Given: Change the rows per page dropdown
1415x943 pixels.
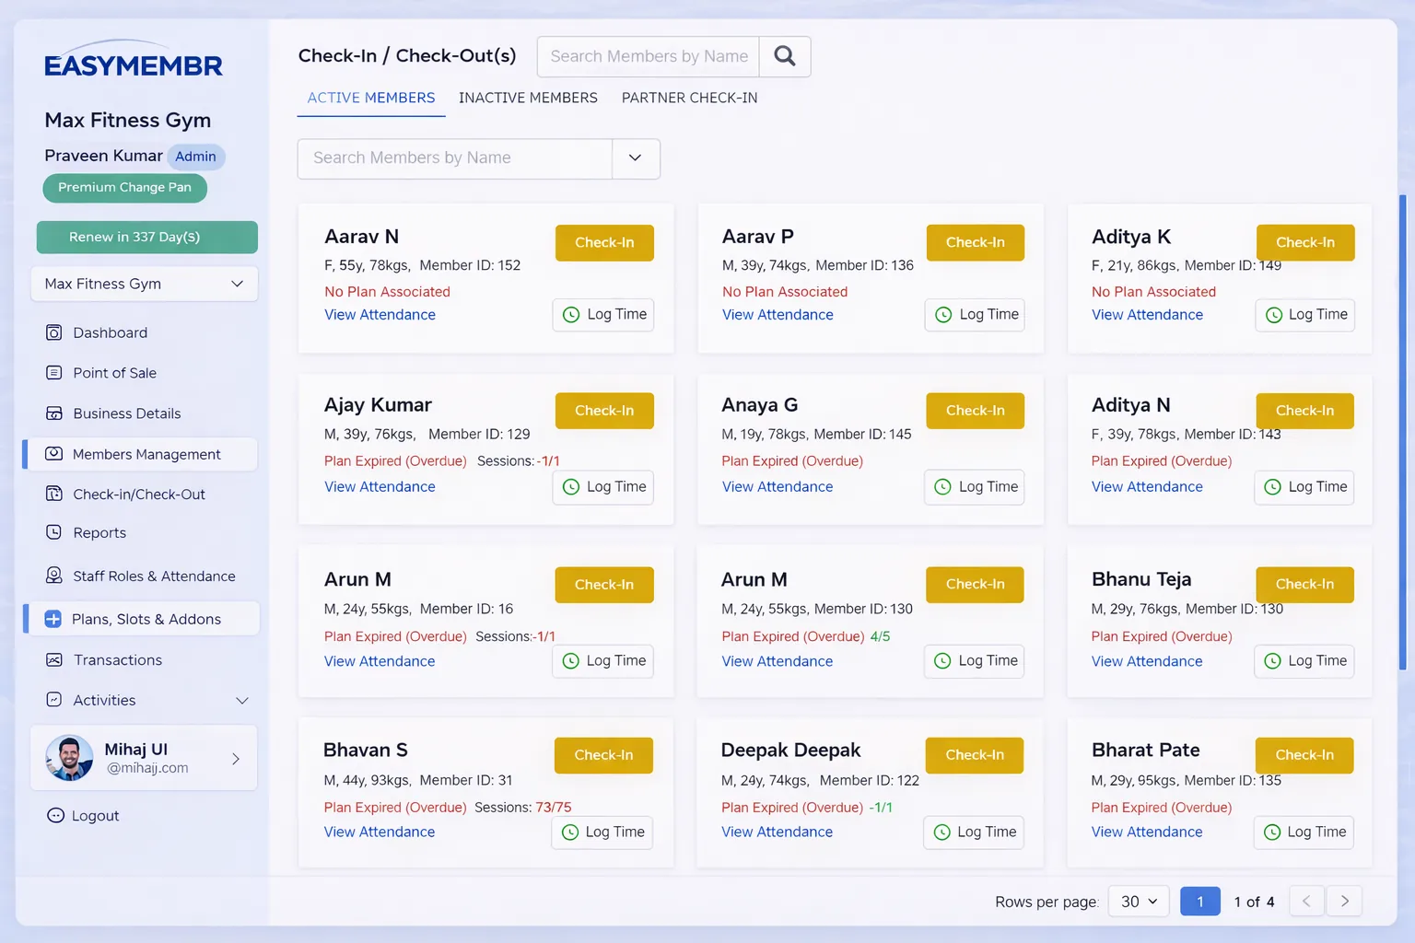Looking at the screenshot, I should coord(1138,901).
